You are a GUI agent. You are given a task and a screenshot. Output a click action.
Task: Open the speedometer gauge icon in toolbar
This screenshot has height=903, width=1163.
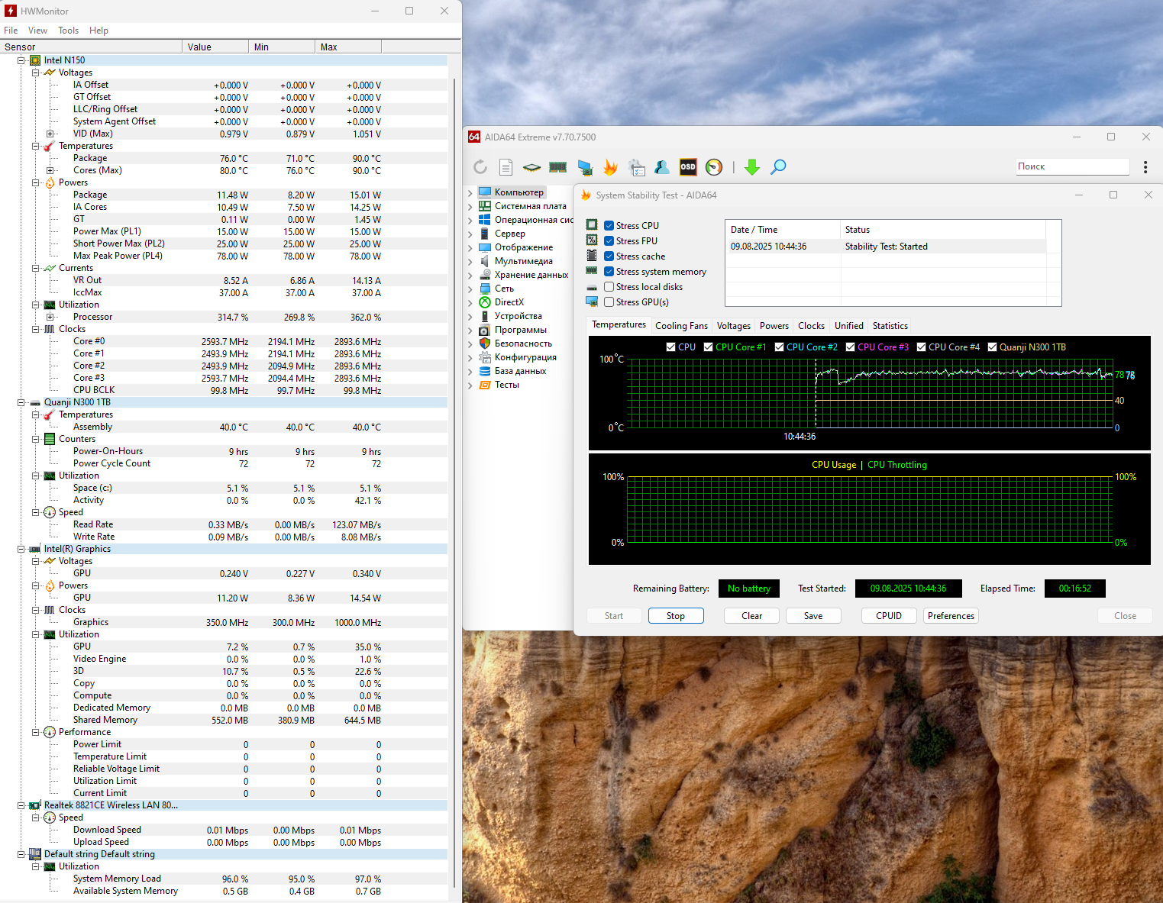714,167
